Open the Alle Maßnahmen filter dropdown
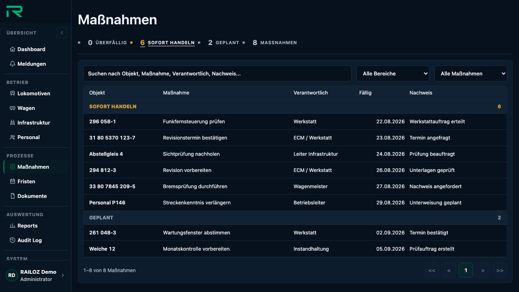519x292 pixels. 471,73
